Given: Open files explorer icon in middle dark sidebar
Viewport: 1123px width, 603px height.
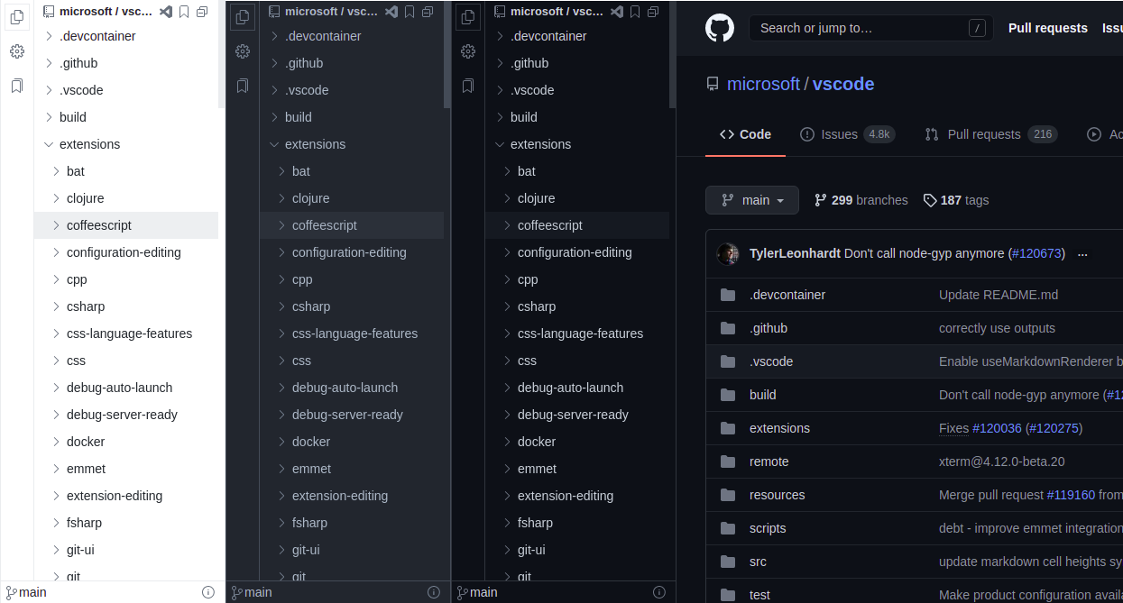Looking at the screenshot, I should point(242,17).
